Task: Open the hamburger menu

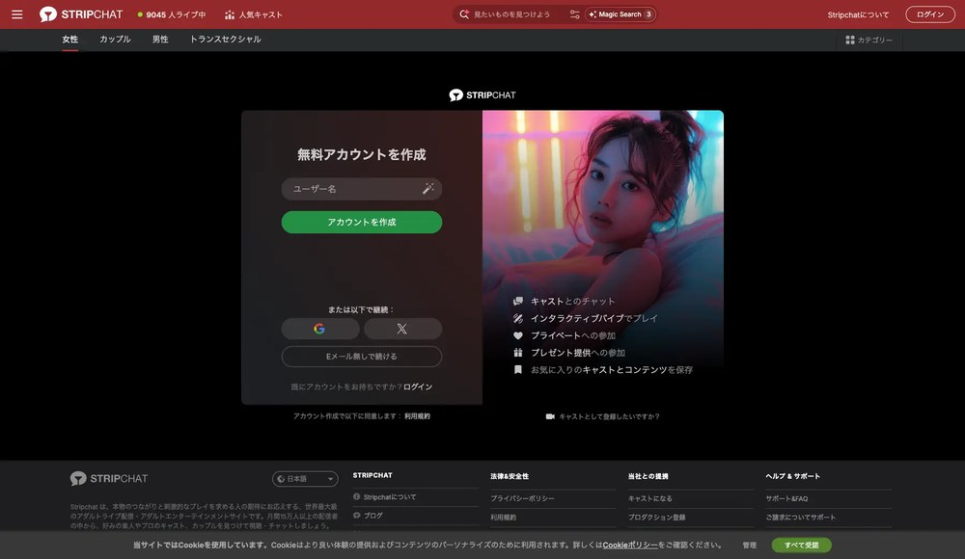Action: [x=17, y=14]
